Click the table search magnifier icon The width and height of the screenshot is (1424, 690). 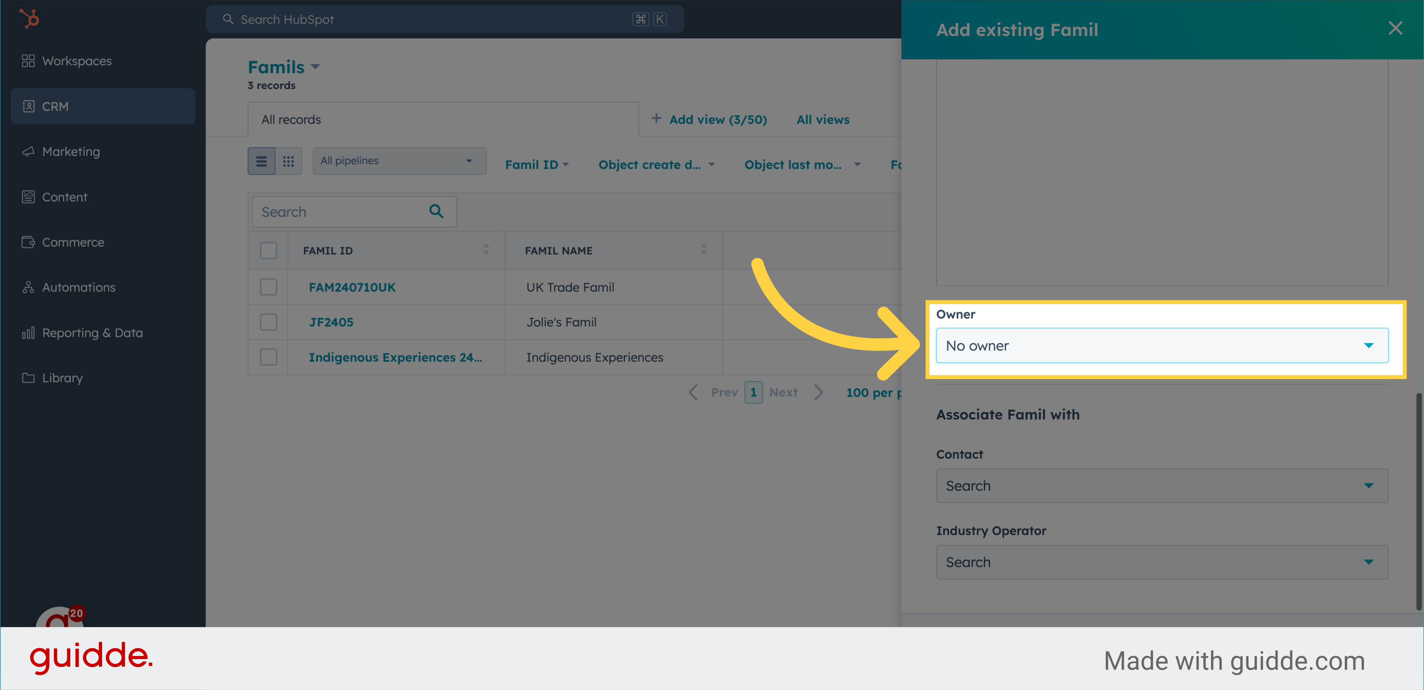pos(436,211)
